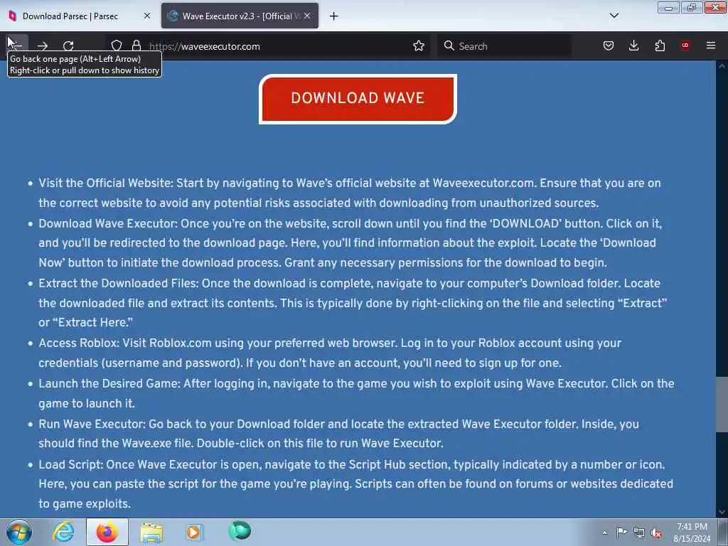Open the network tray icon
728x546 pixels.
click(639, 532)
